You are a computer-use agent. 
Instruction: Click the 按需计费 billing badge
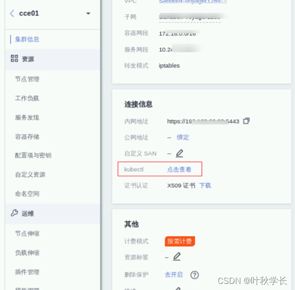[180, 241]
